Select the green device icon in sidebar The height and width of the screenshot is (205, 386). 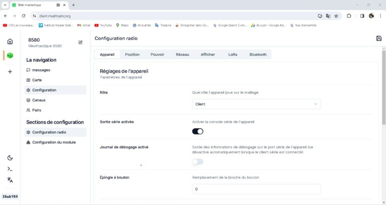click(x=10, y=55)
